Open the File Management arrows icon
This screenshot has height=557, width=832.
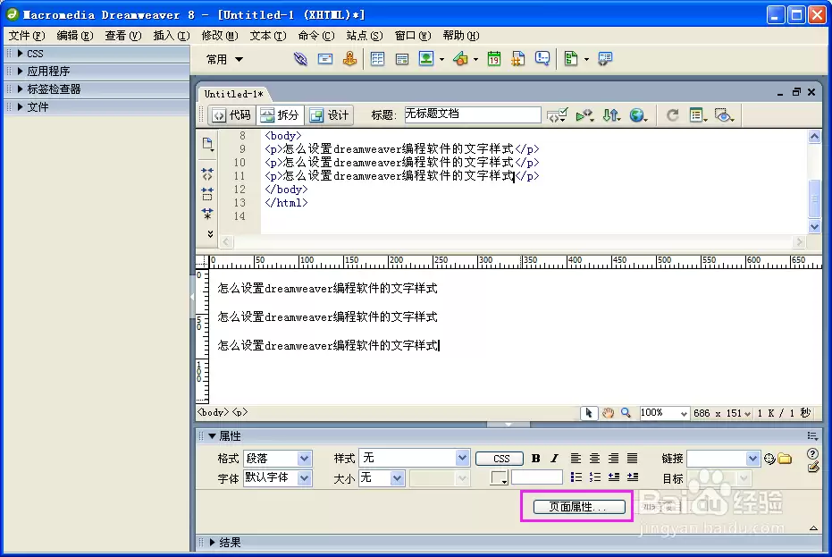point(611,115)
